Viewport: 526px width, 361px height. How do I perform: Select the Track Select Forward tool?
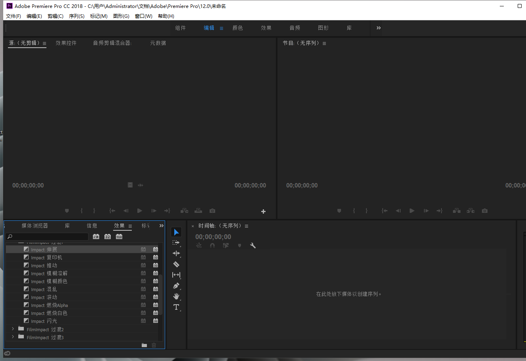176,243
